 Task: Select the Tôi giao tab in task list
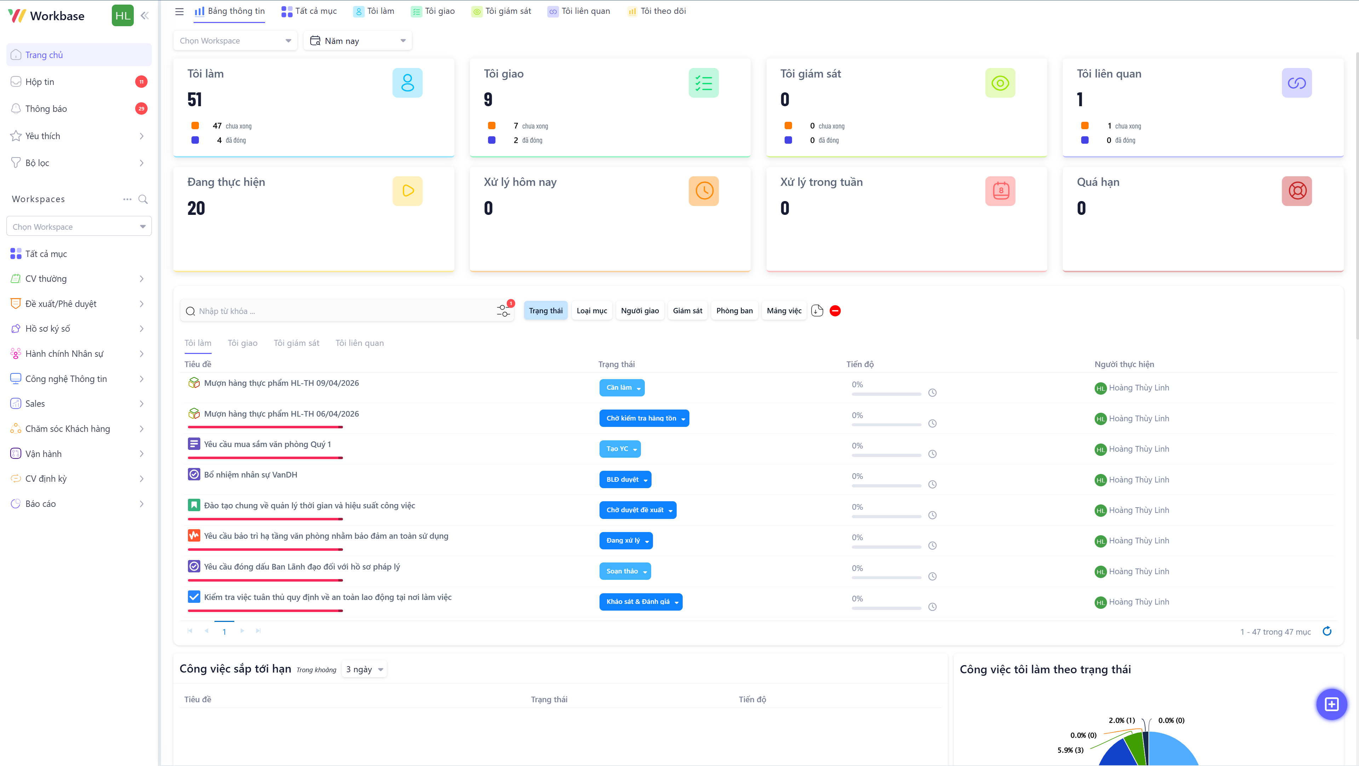pyautogui.click(x=242, y=343)
